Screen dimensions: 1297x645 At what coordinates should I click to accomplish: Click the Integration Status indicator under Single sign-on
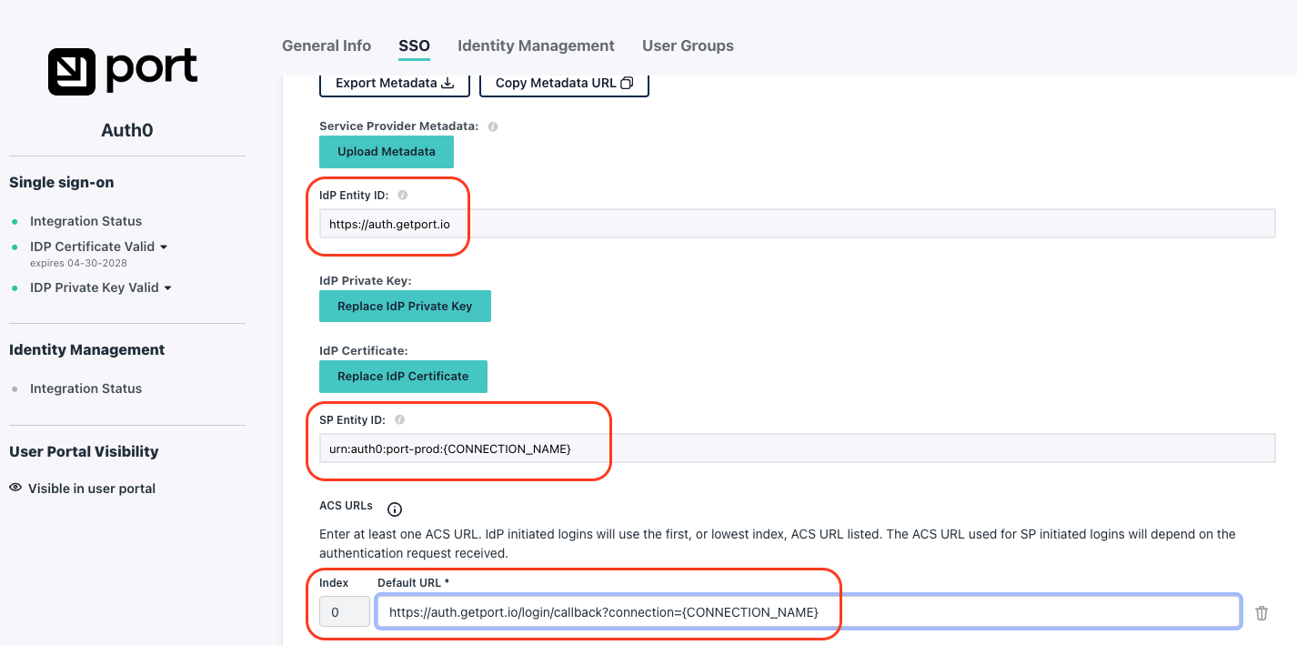85,221
